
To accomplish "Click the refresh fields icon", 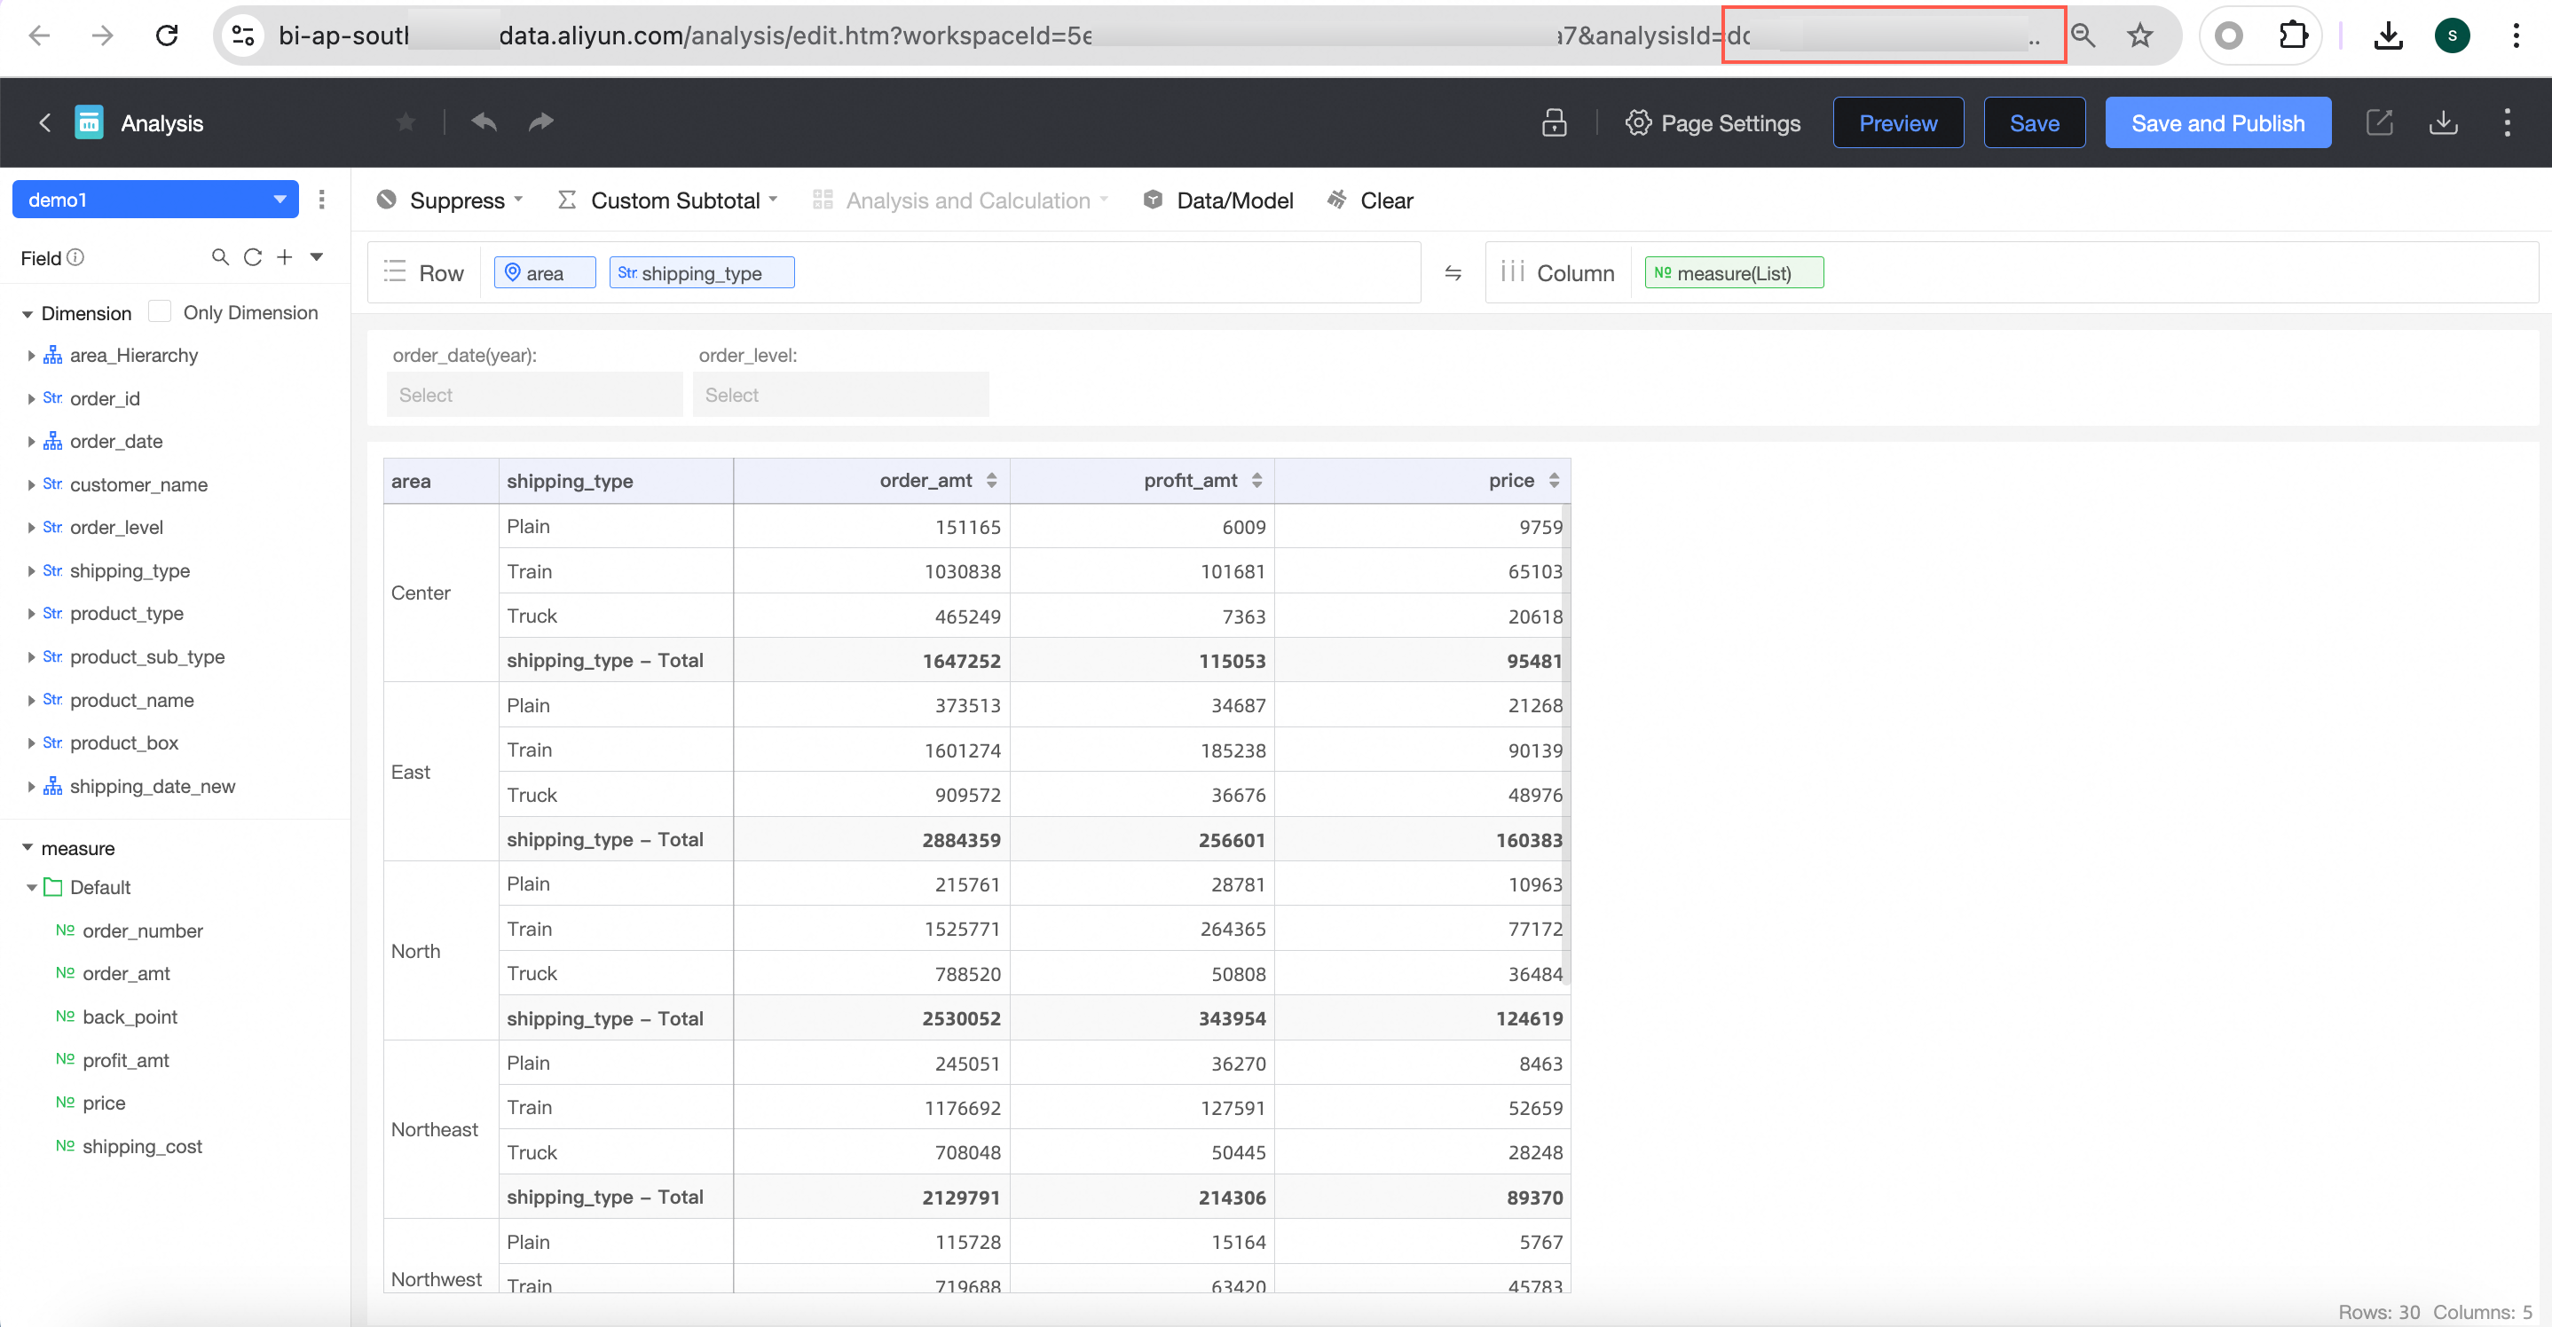I will (253, 257).
